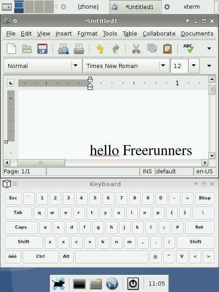Open Print Preview with the magnifier icon
This screenshot has height=292, width=219.
[63, 49]
